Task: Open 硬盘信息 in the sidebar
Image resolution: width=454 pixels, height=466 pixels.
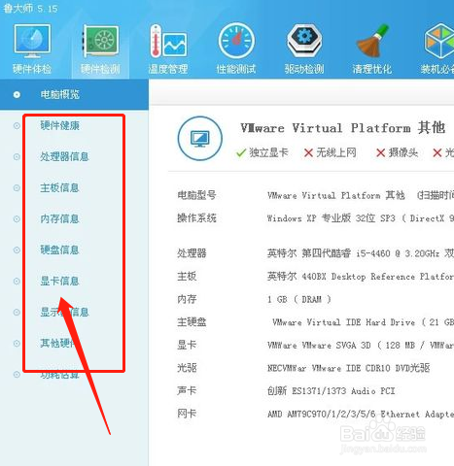Action: (60, 250)
